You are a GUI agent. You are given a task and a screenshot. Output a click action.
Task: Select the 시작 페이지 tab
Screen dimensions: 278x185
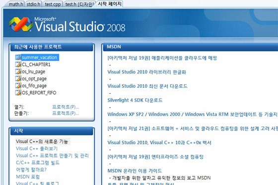110,4
